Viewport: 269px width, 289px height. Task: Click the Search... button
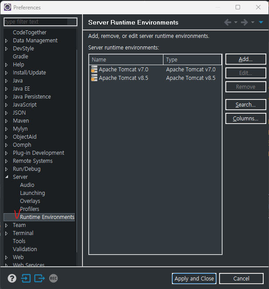coord(246,105)
